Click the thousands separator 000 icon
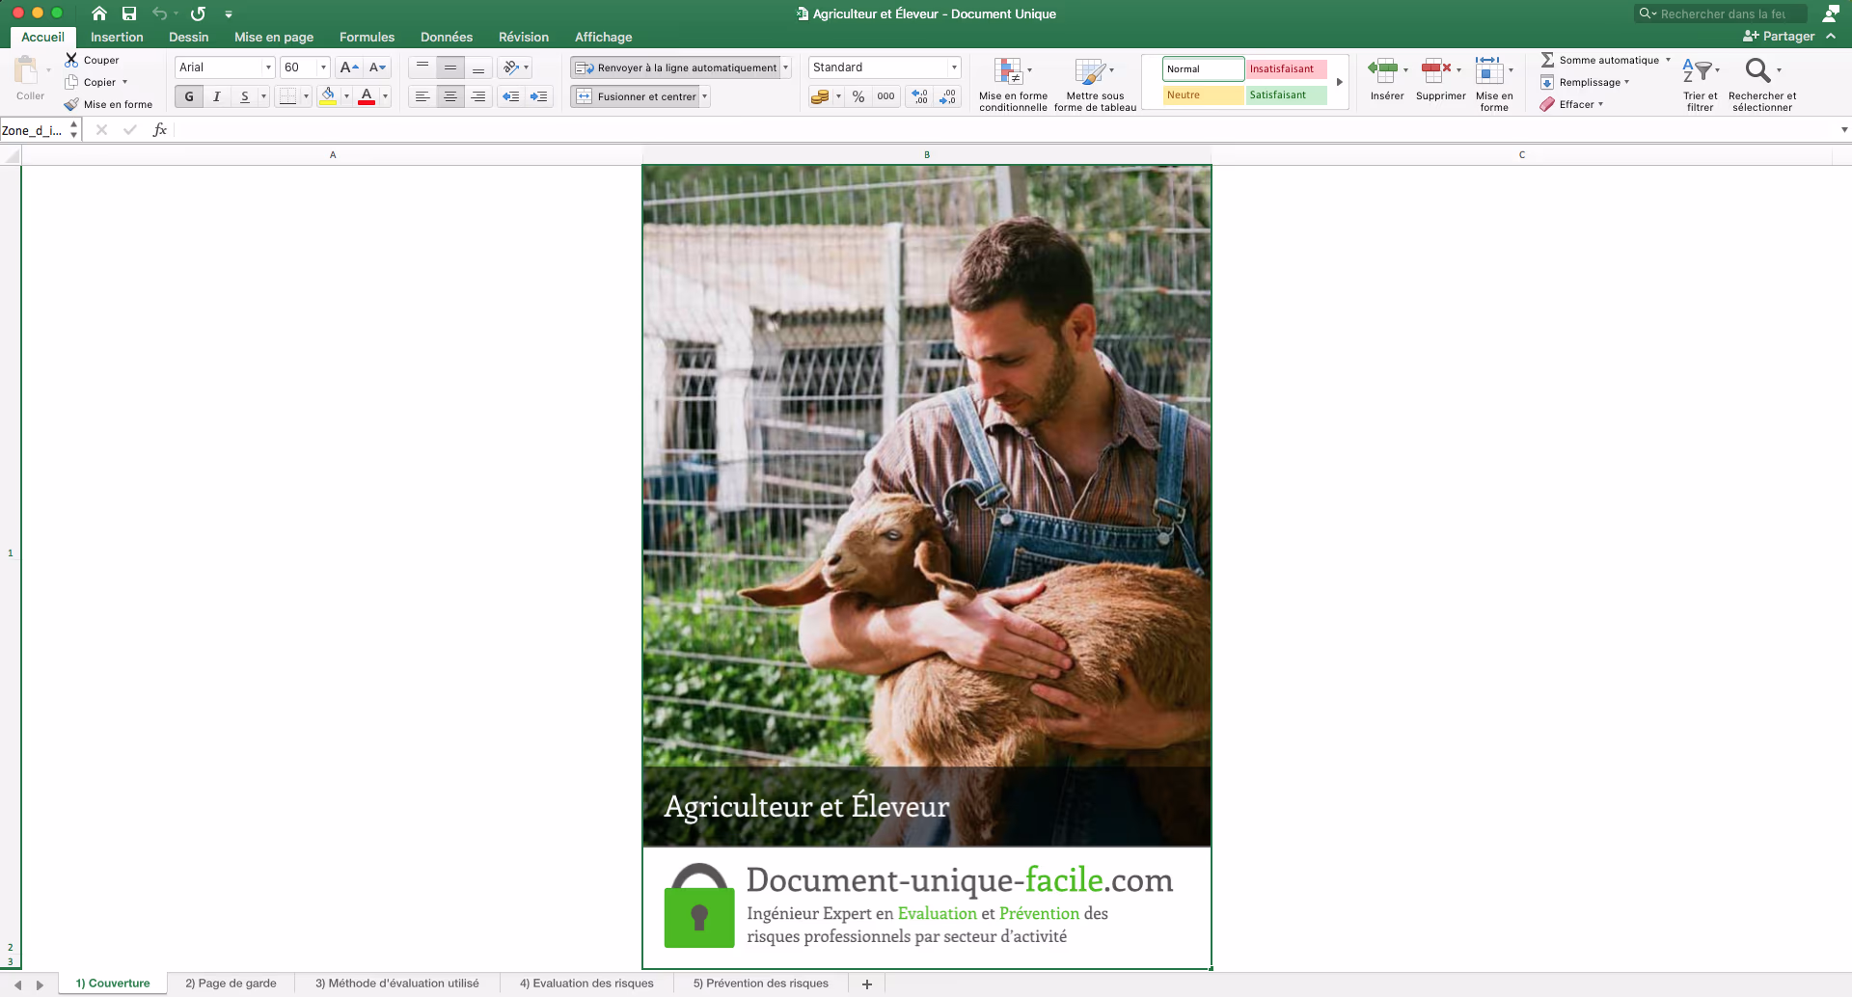1852x997 pixels. coord(885,96)
